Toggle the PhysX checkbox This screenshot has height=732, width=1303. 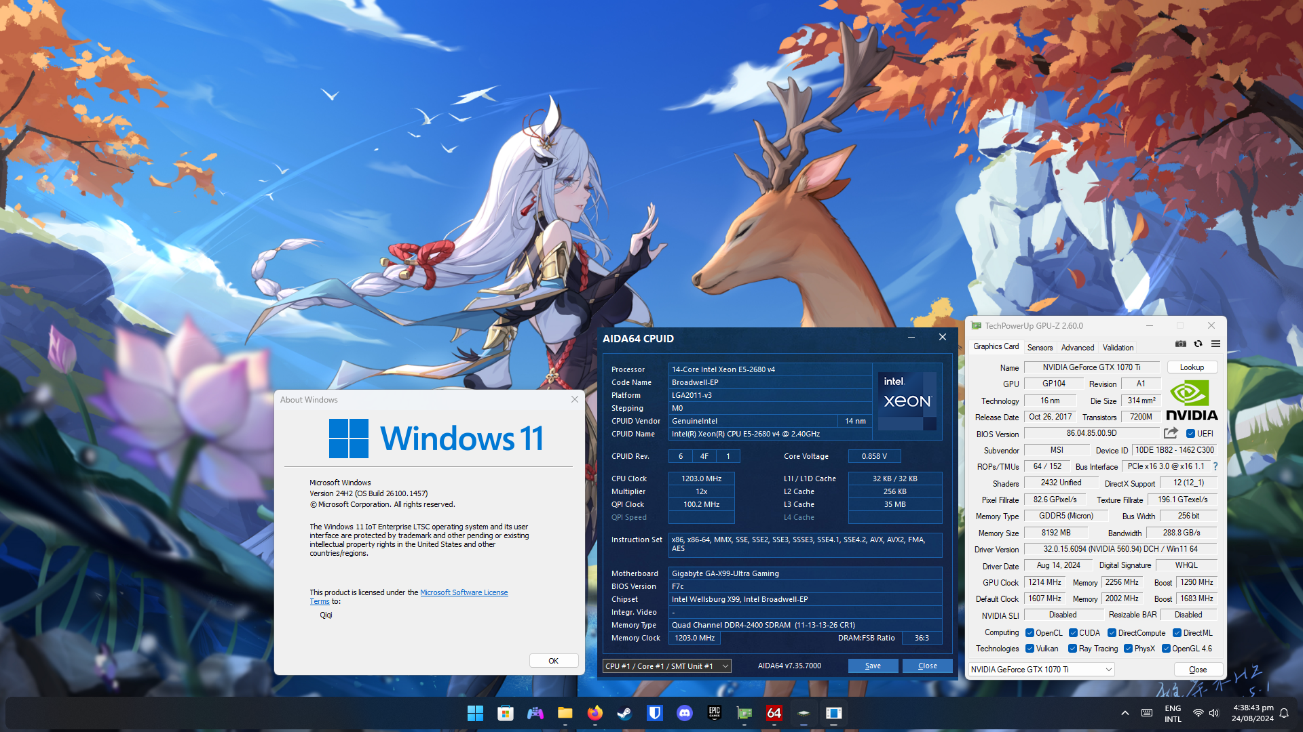point(1128,649)
